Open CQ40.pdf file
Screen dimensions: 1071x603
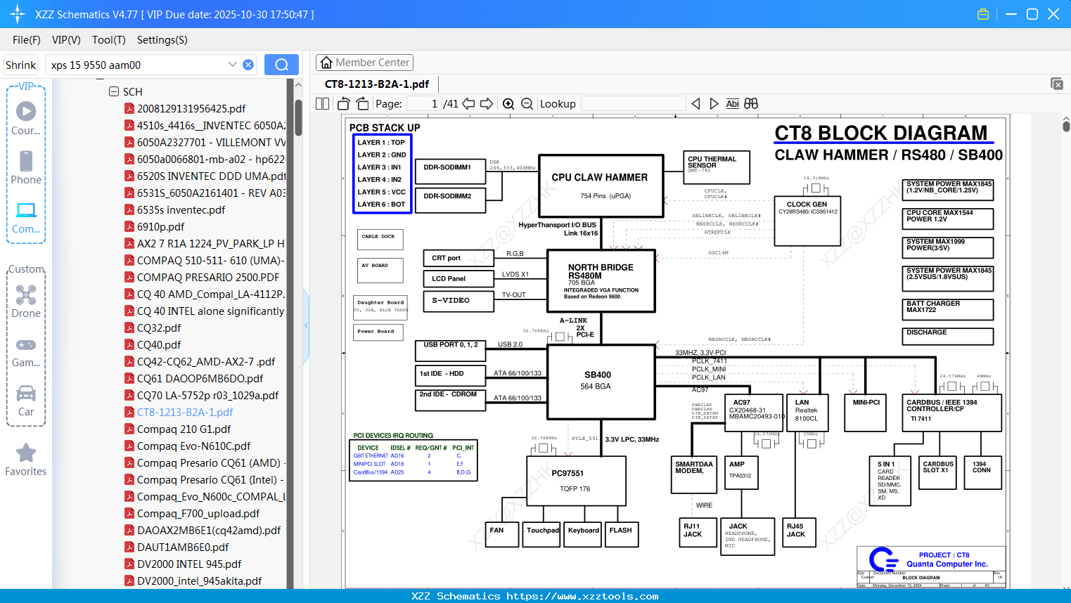[158, 345]
